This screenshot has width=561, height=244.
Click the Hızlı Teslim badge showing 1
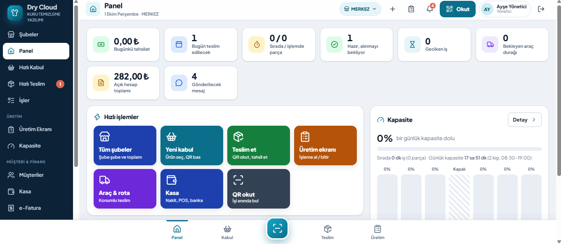click(x=60, y=84)
